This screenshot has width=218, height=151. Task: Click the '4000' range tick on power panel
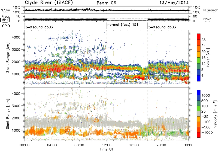(x=16, y=37)
